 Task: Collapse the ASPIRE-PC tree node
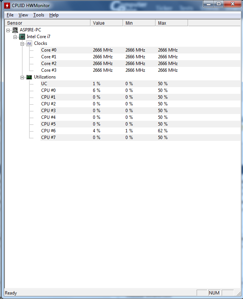pyautogui.click(x=8, y=30)
